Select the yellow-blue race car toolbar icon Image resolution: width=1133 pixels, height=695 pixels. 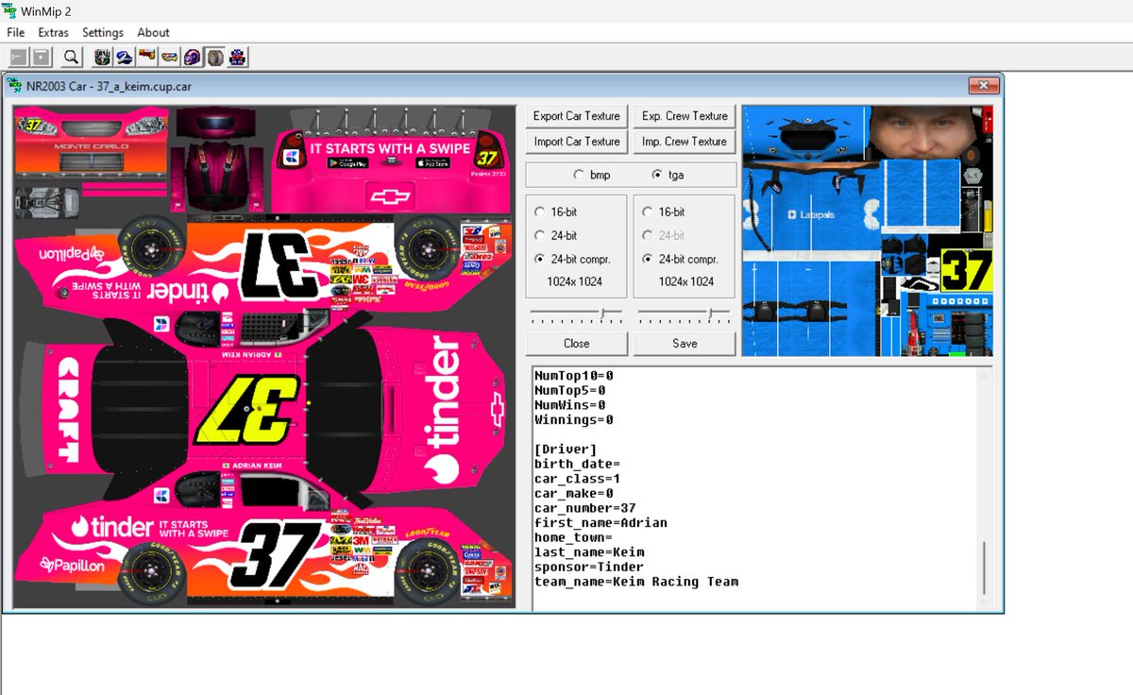(169, 58)
